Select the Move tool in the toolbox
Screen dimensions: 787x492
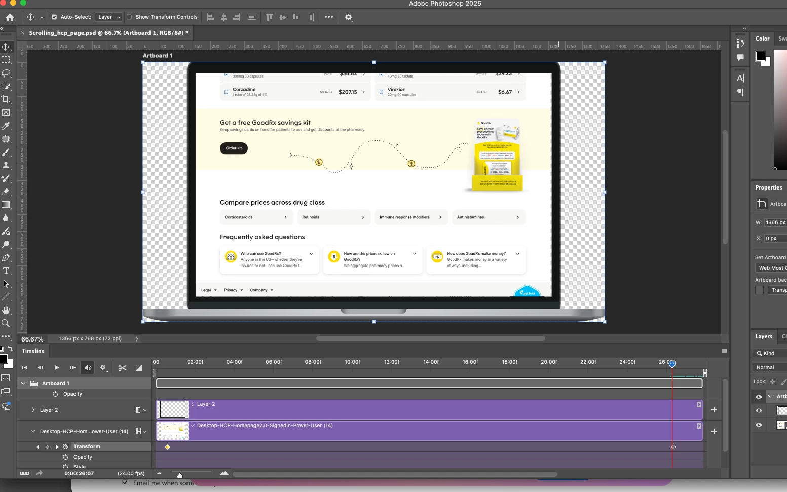[6, 47]
